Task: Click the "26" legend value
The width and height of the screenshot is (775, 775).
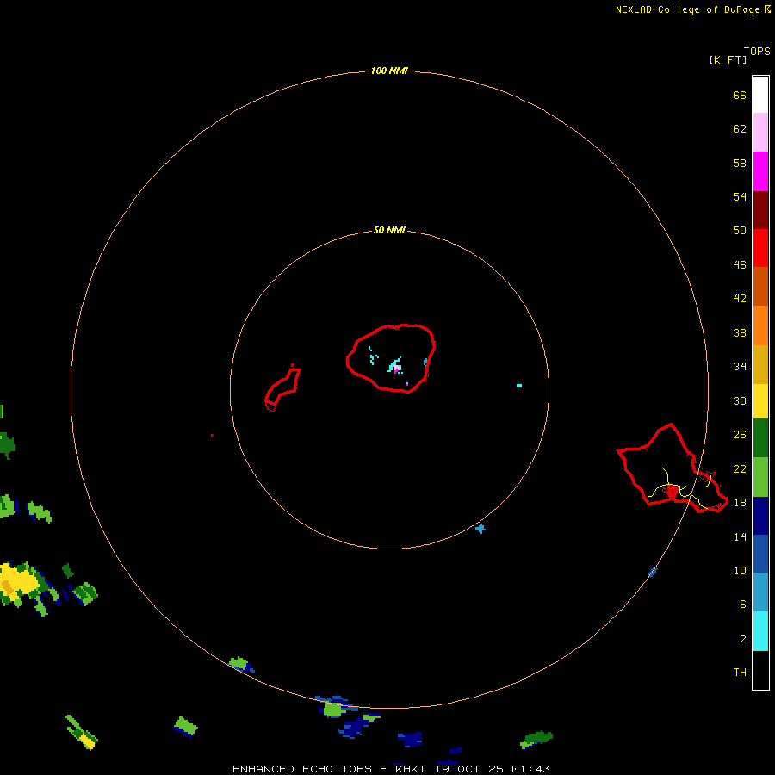Action: [740, 435]
